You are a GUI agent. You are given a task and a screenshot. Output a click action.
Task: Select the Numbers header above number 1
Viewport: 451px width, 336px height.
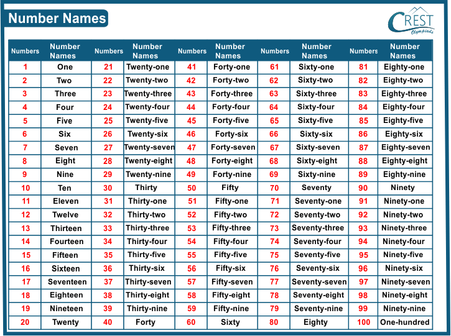coord(25,51)
